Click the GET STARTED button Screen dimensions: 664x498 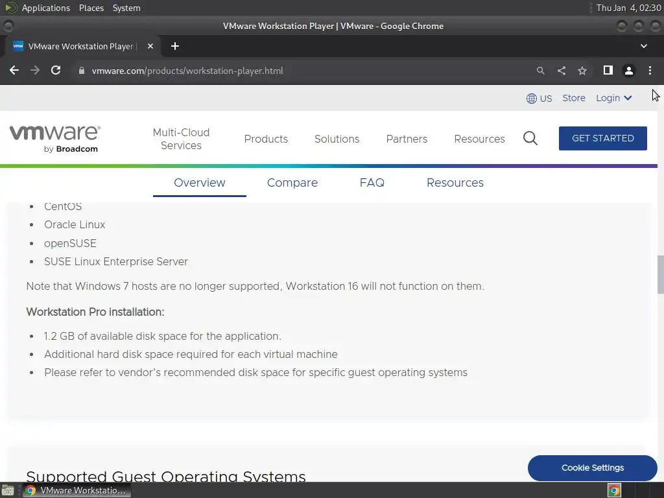click(x=602, y=139)
